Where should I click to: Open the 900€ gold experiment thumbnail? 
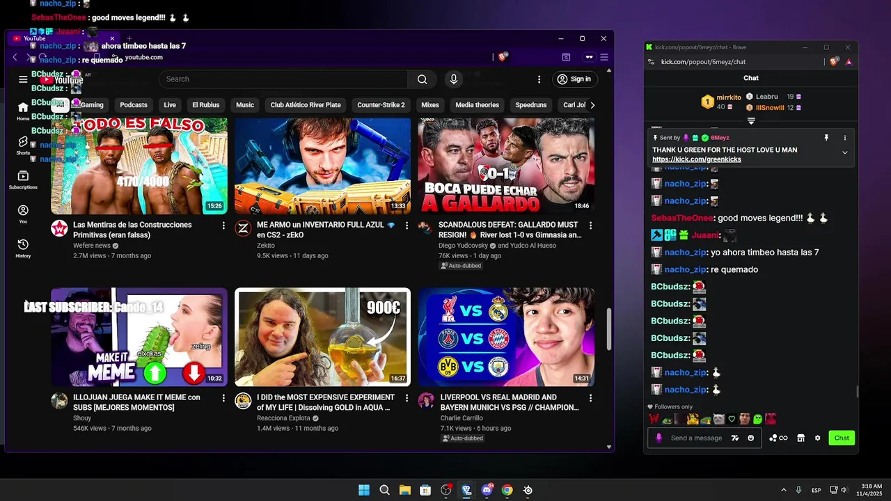tap(322, 337)
